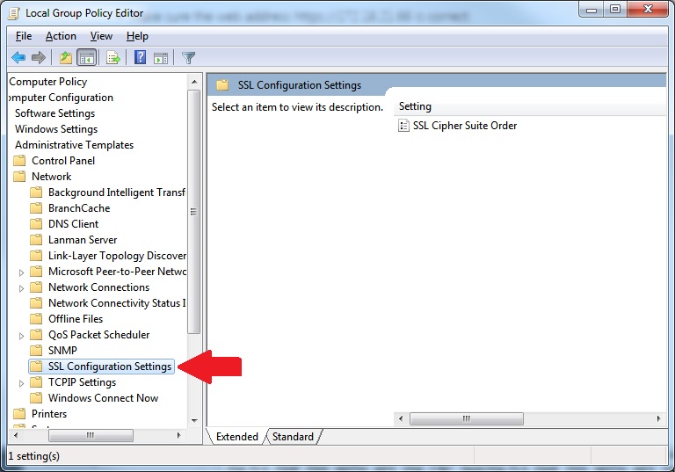Image resolution: width=675 pixels, height=472 pixels.
Task: Click the Back arrow toolbar icon
Action: pyautogui.click(x=18, y=58)
